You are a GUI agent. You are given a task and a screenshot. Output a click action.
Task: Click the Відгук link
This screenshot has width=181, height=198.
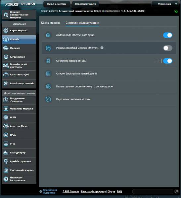[x=111, y=191]
